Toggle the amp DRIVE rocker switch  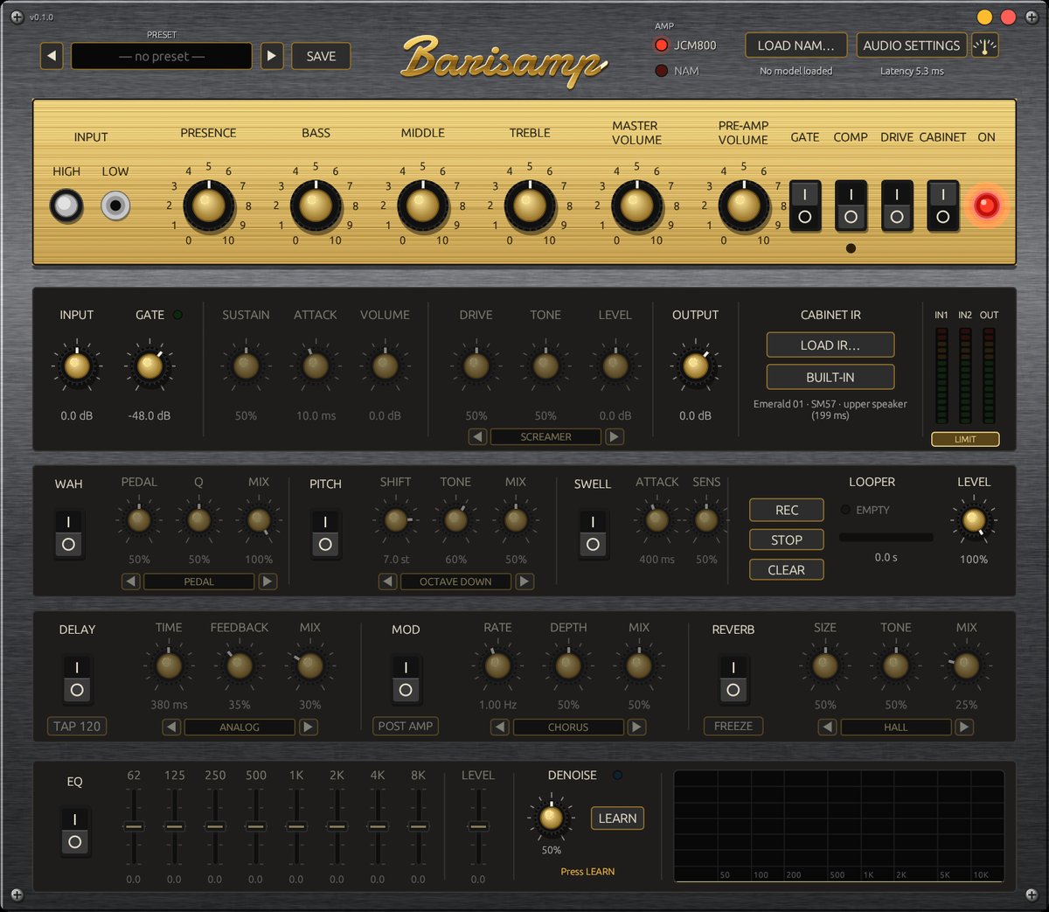pos(897,205)
